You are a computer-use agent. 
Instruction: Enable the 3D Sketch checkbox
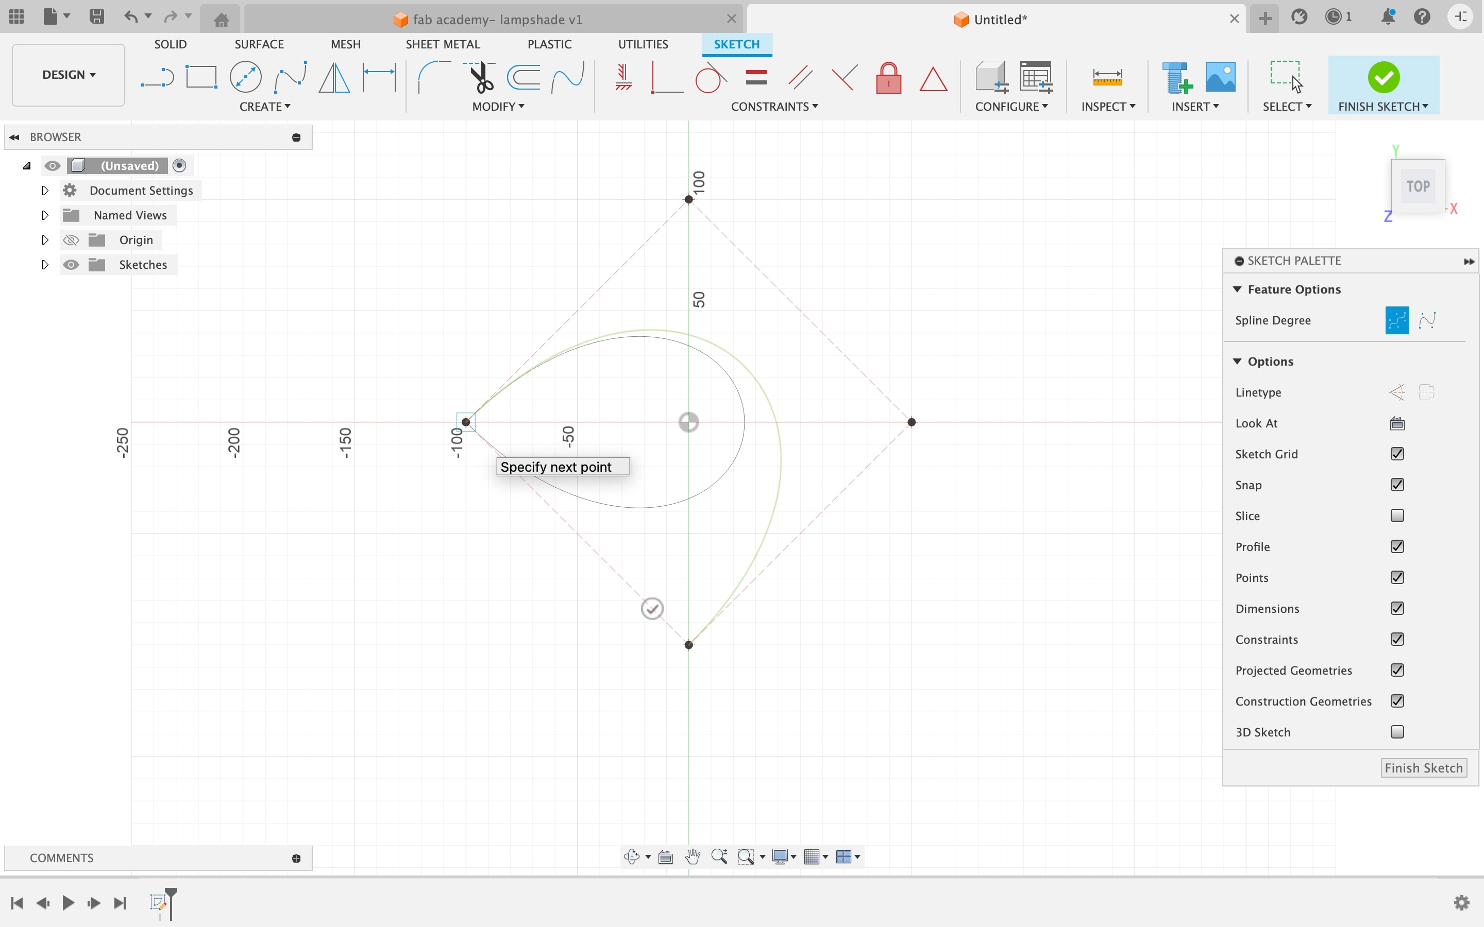coord(1397,732)
